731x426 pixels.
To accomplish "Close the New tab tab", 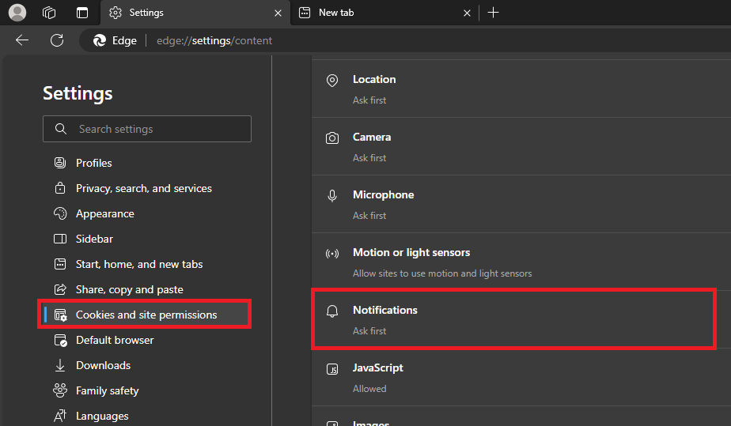I will point(467,13).
